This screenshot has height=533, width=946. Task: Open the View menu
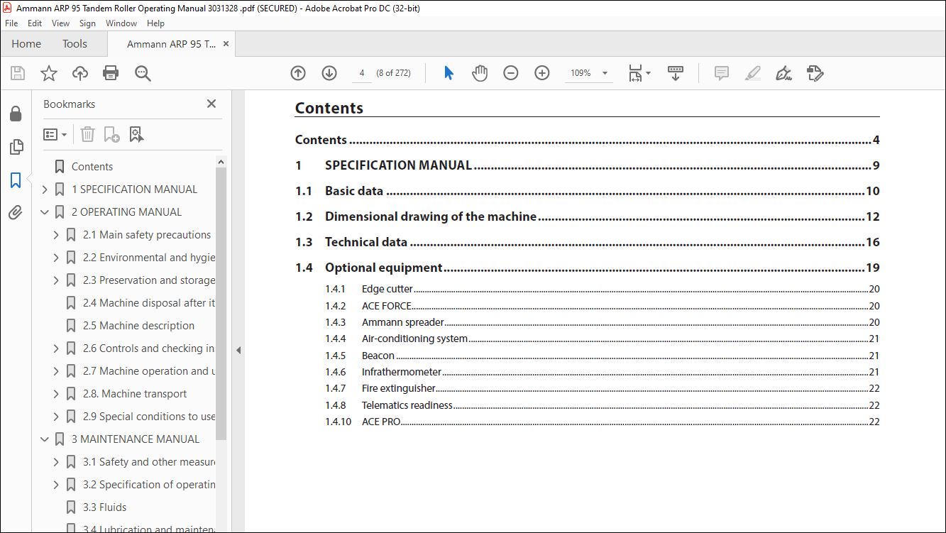coord(60,23)
